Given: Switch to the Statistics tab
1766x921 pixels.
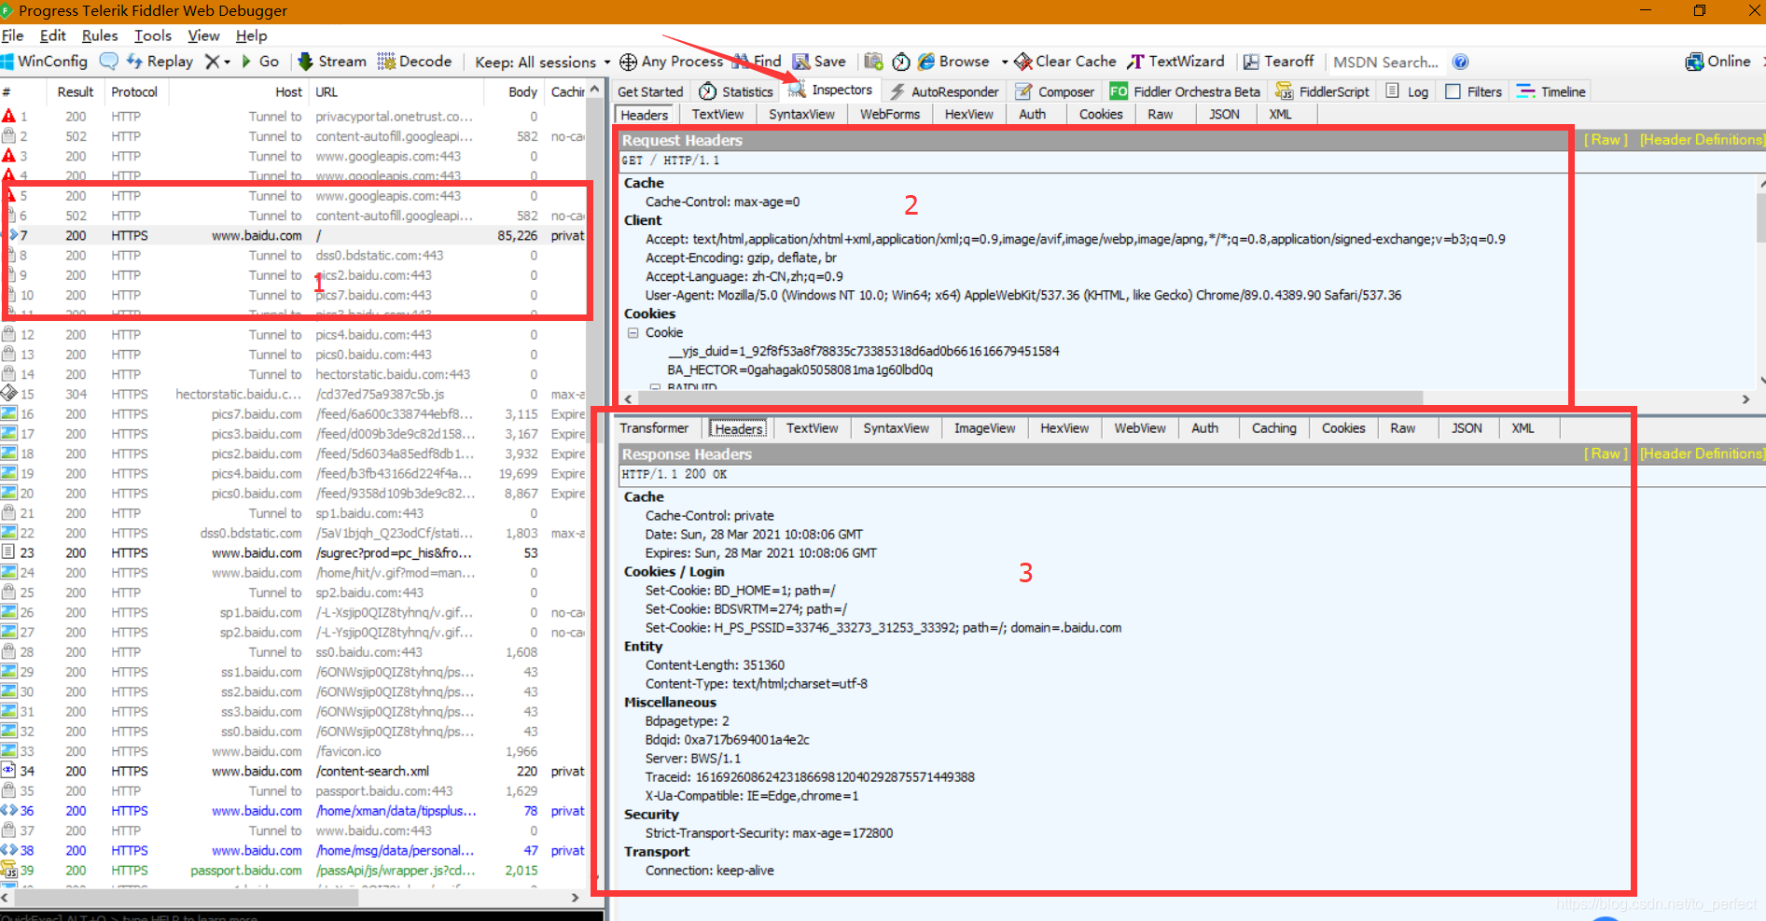Looking at the screenshot, I should (736, 91).
